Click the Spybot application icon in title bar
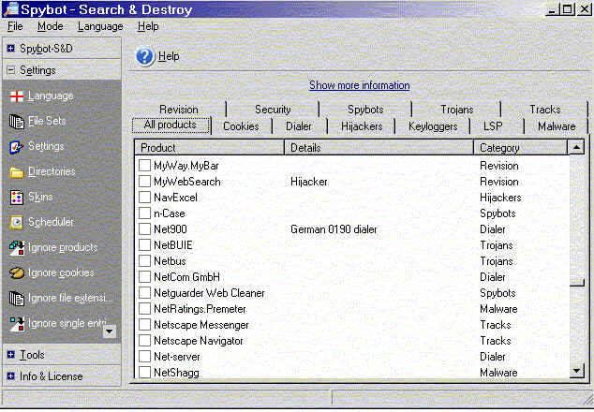The image size is (594, 412). (x=10, y=9)
